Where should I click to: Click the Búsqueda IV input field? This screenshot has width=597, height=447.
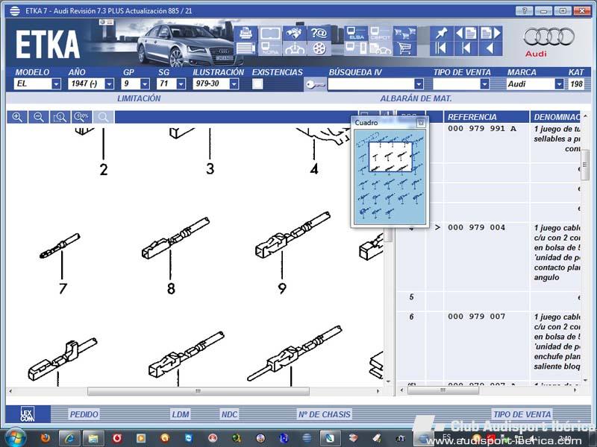tap(371, 83)
